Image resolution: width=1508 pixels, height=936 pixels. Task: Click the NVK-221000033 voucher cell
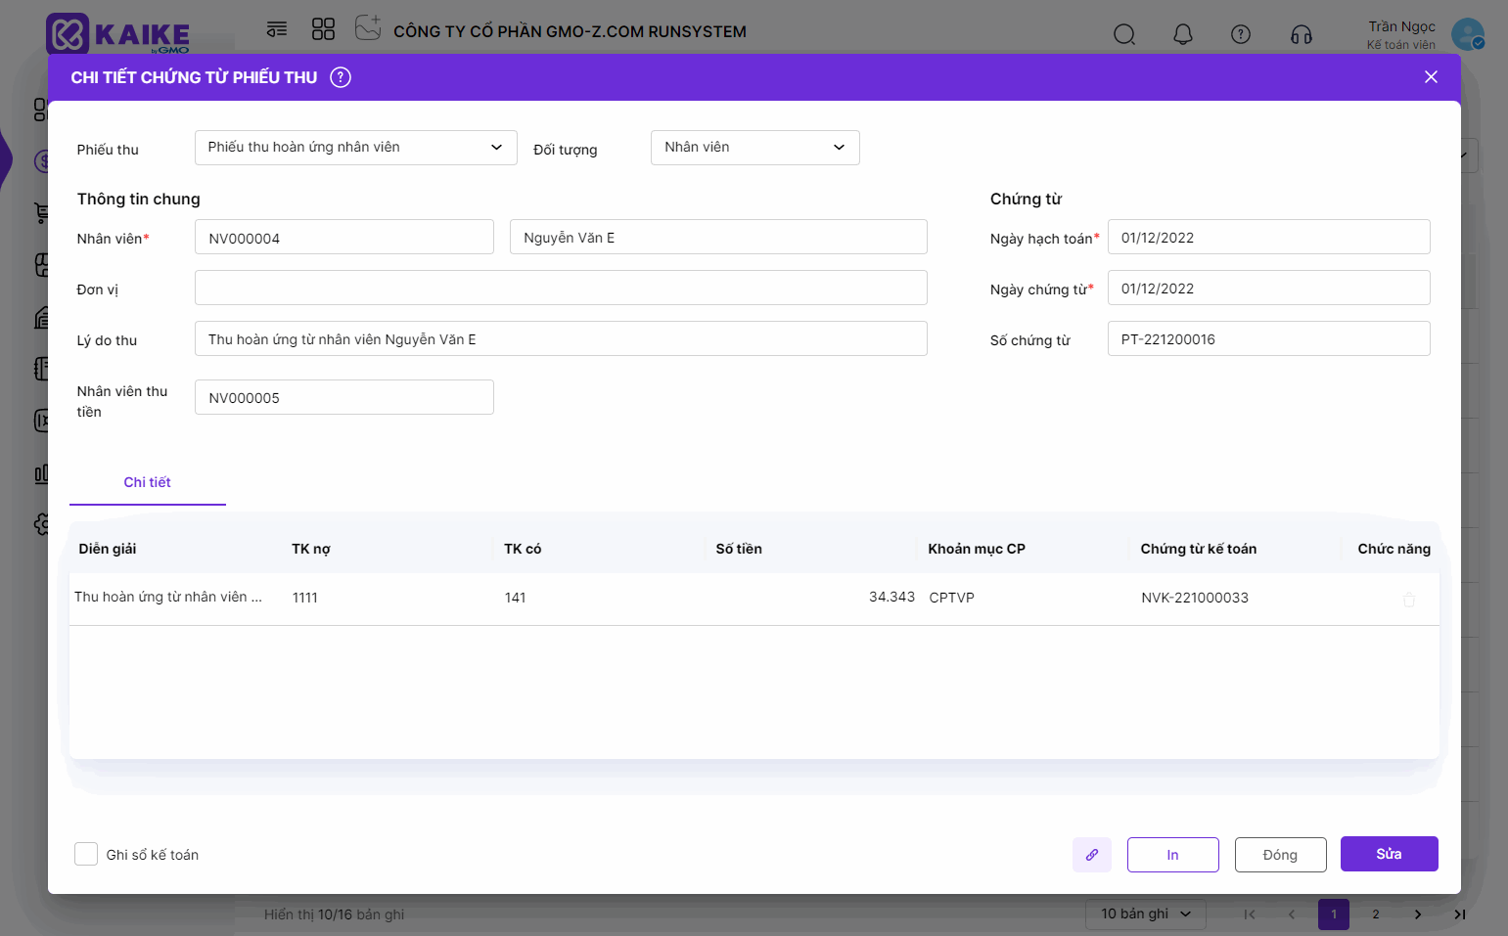click(1195, 598)
